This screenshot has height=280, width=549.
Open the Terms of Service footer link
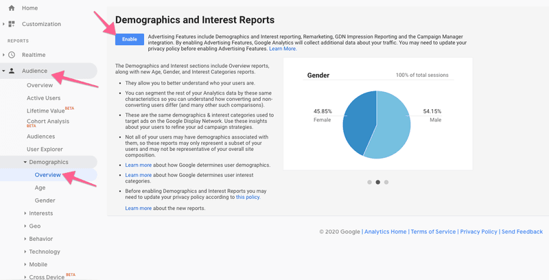tap(433, 232)
